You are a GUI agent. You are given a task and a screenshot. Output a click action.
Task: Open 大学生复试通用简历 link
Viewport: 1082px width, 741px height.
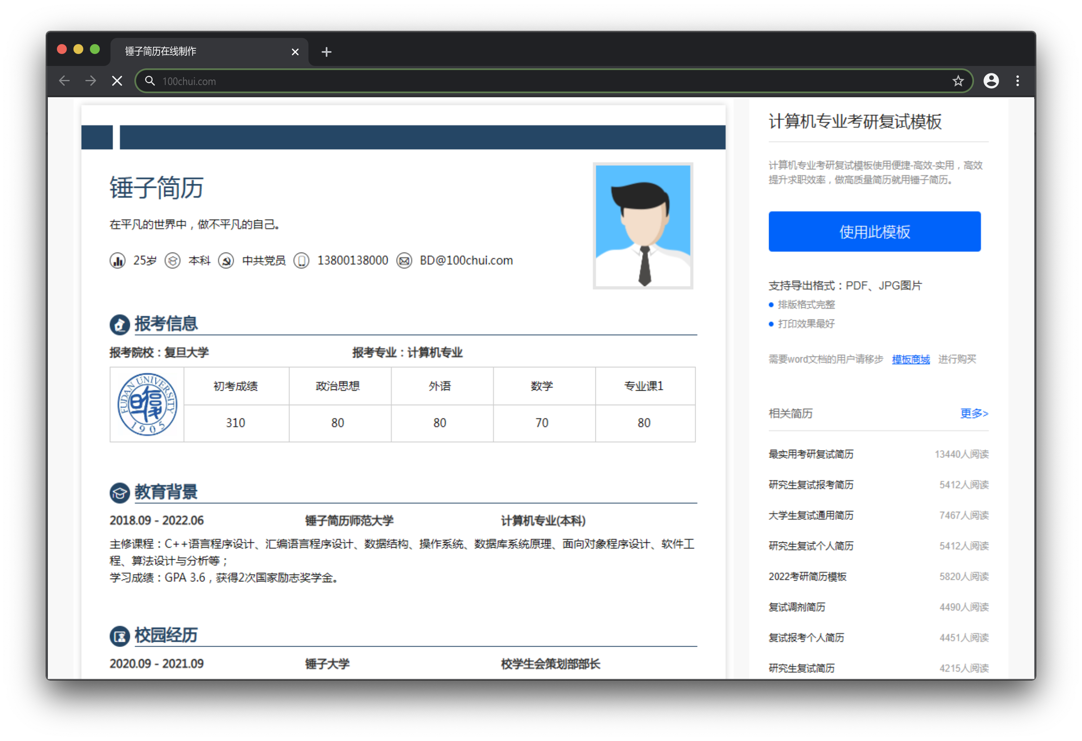click(811, 515)
